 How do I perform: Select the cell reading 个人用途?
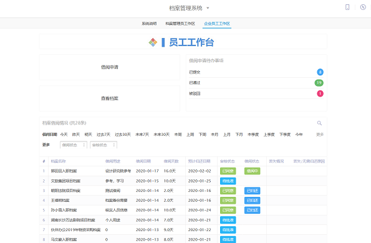pyautogui.click(x=113, y=220)
